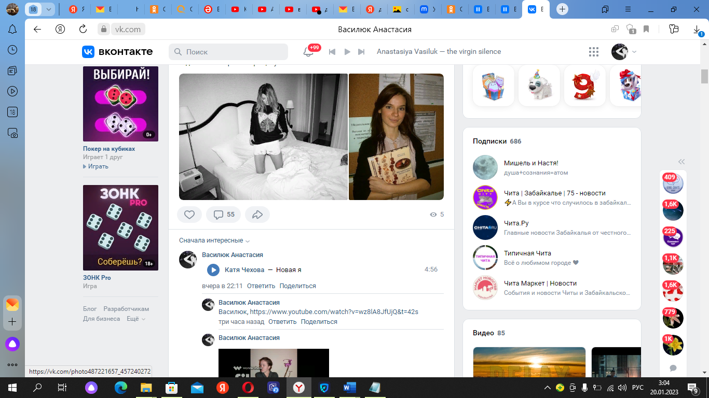Play Катя Чехова — Новая я audio
The image size is (709, 398).
point(213,269)
